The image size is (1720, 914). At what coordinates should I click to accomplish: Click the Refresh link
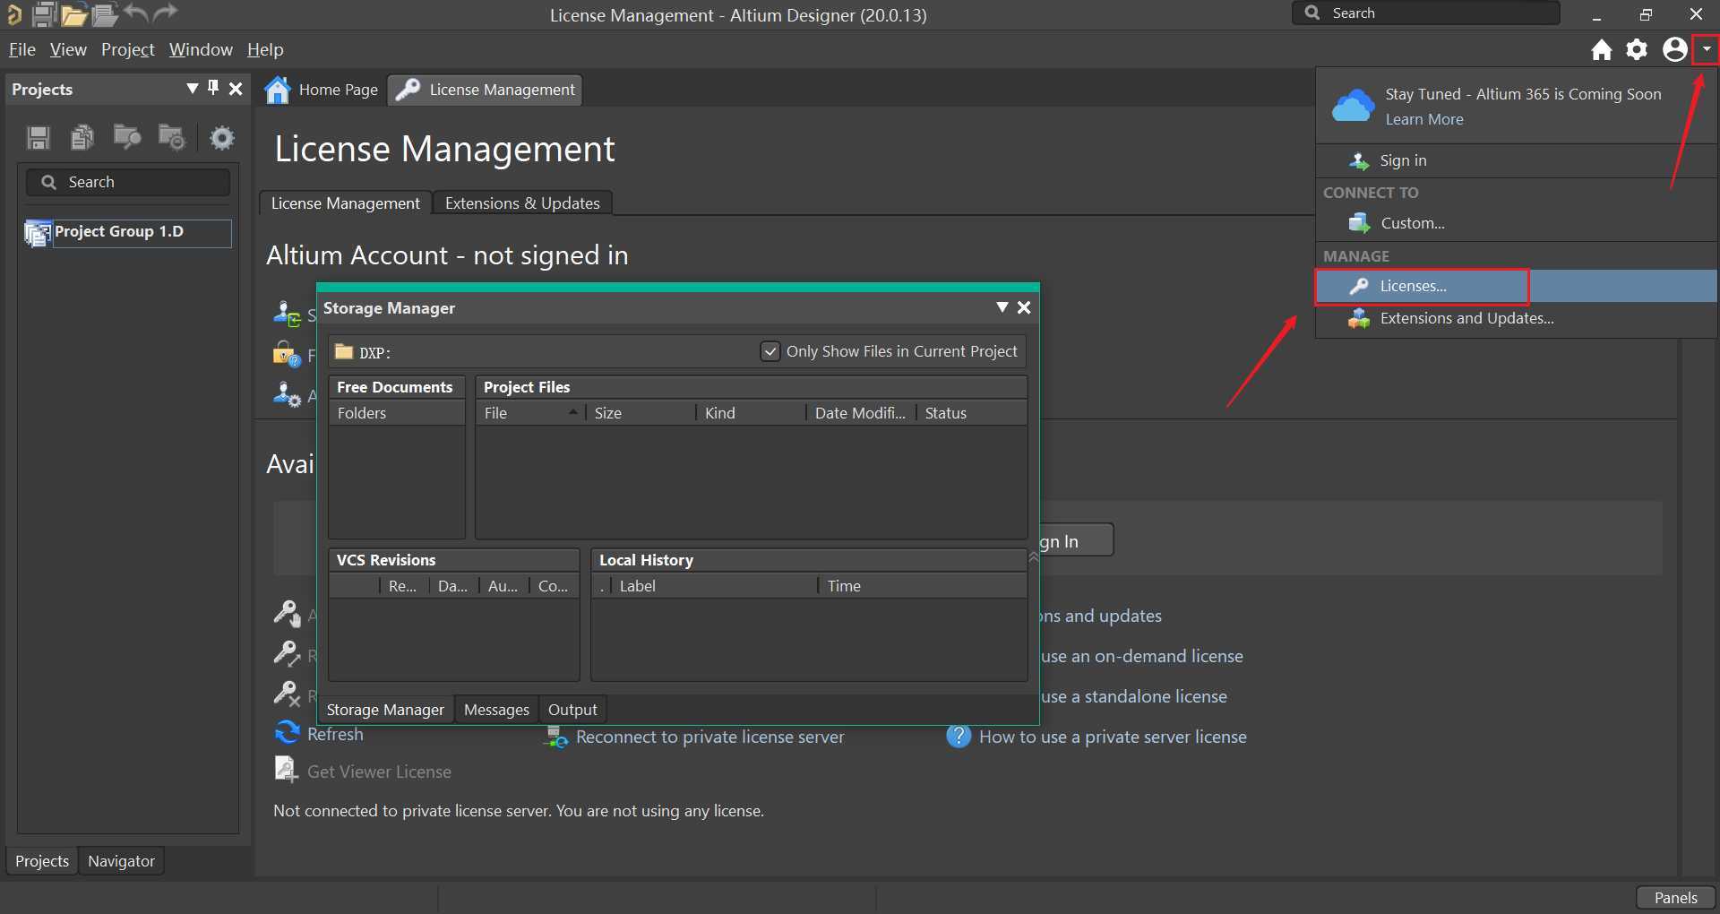click(335, 734)
